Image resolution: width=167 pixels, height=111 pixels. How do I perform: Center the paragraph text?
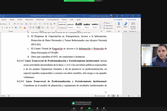point(33,28)
